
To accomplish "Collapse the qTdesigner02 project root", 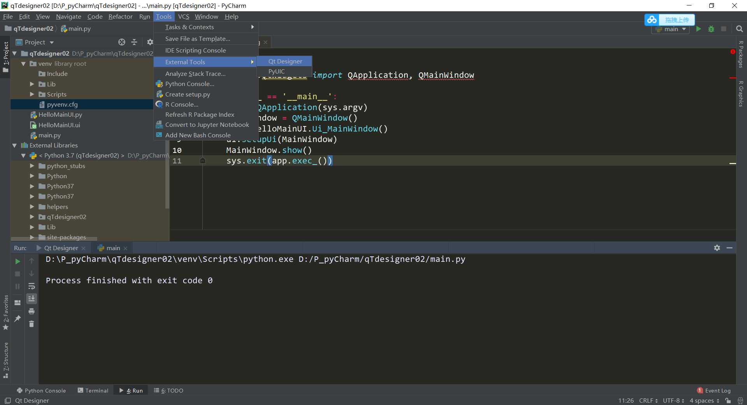I will point(14,53).
